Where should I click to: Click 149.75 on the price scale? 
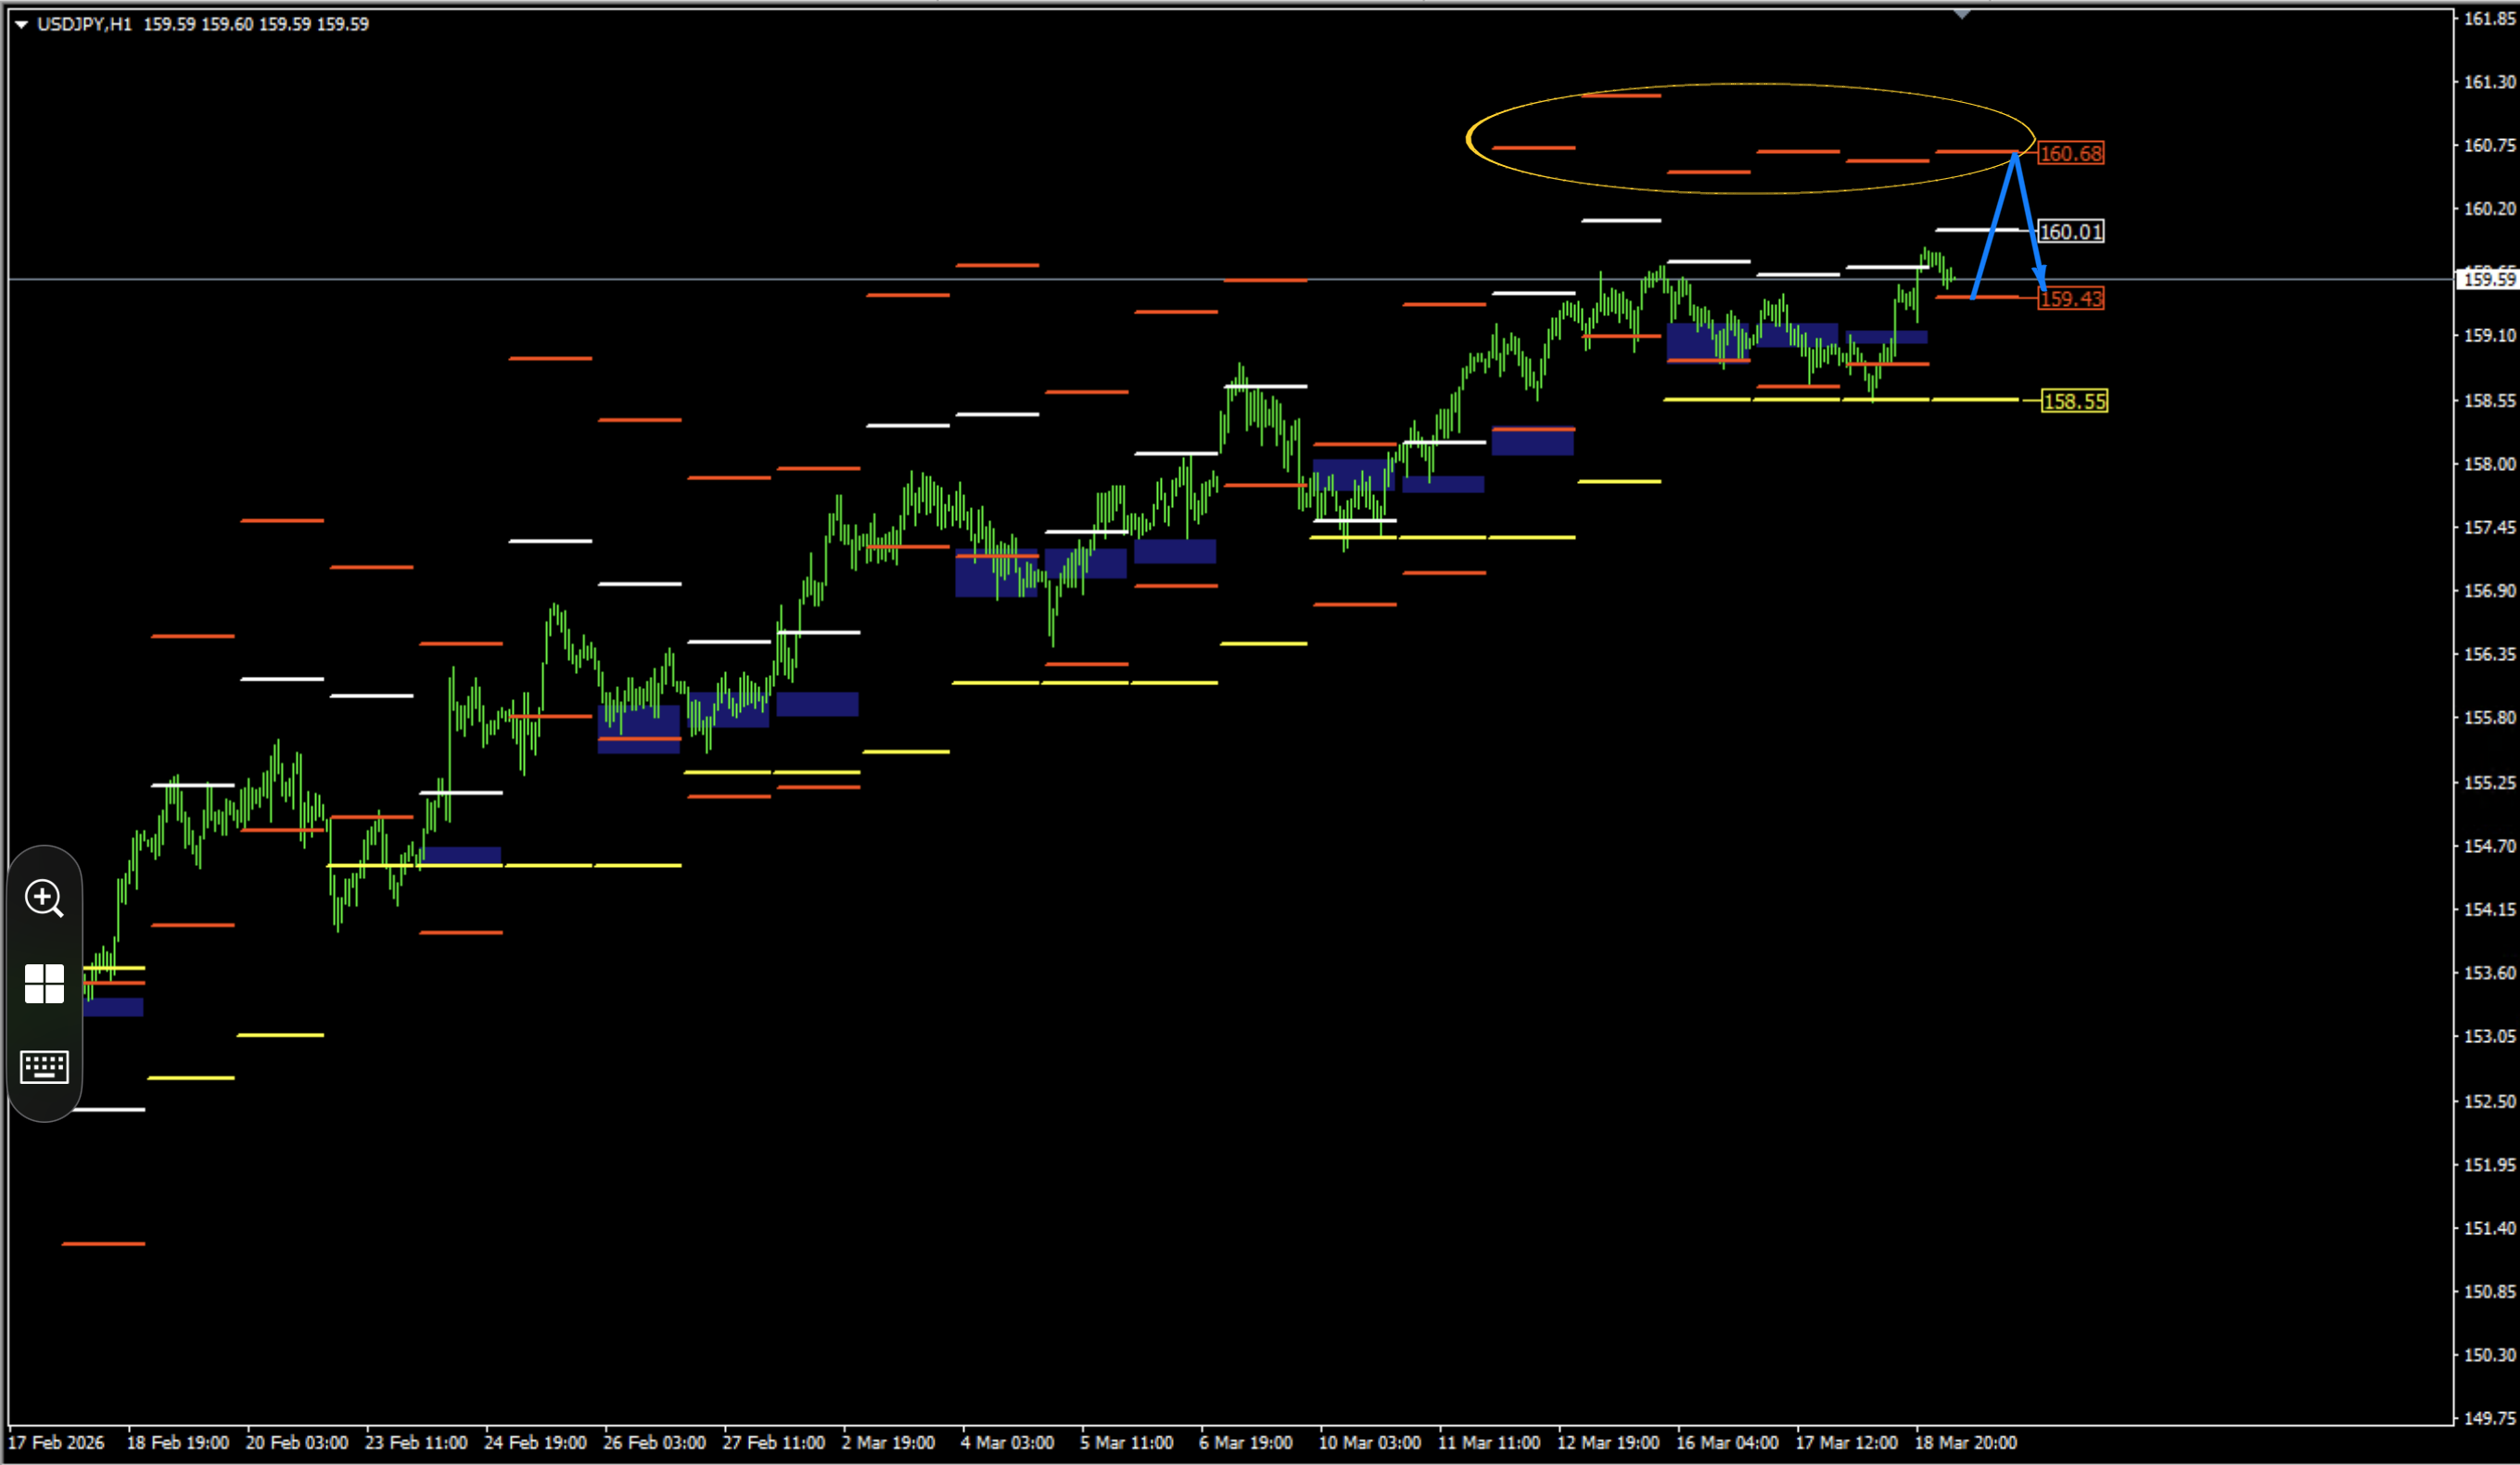coord(2489,1418)
